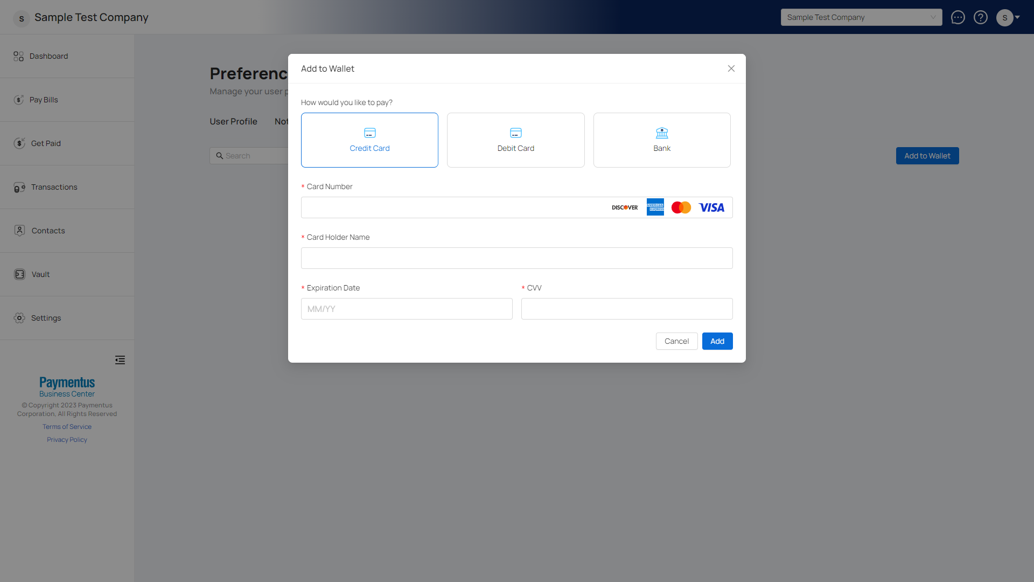Select Credit Card payment option
Viewport: 1034px width, 582px height.
pyautogui.click(x=369, y=140)
